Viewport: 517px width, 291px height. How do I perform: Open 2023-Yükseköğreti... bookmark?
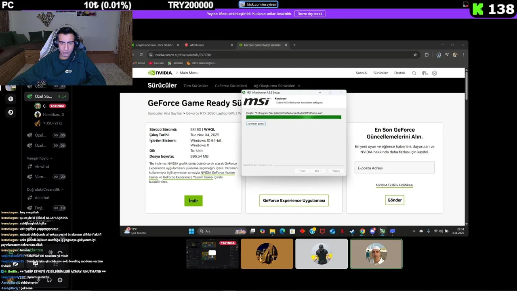coord(202,63)
